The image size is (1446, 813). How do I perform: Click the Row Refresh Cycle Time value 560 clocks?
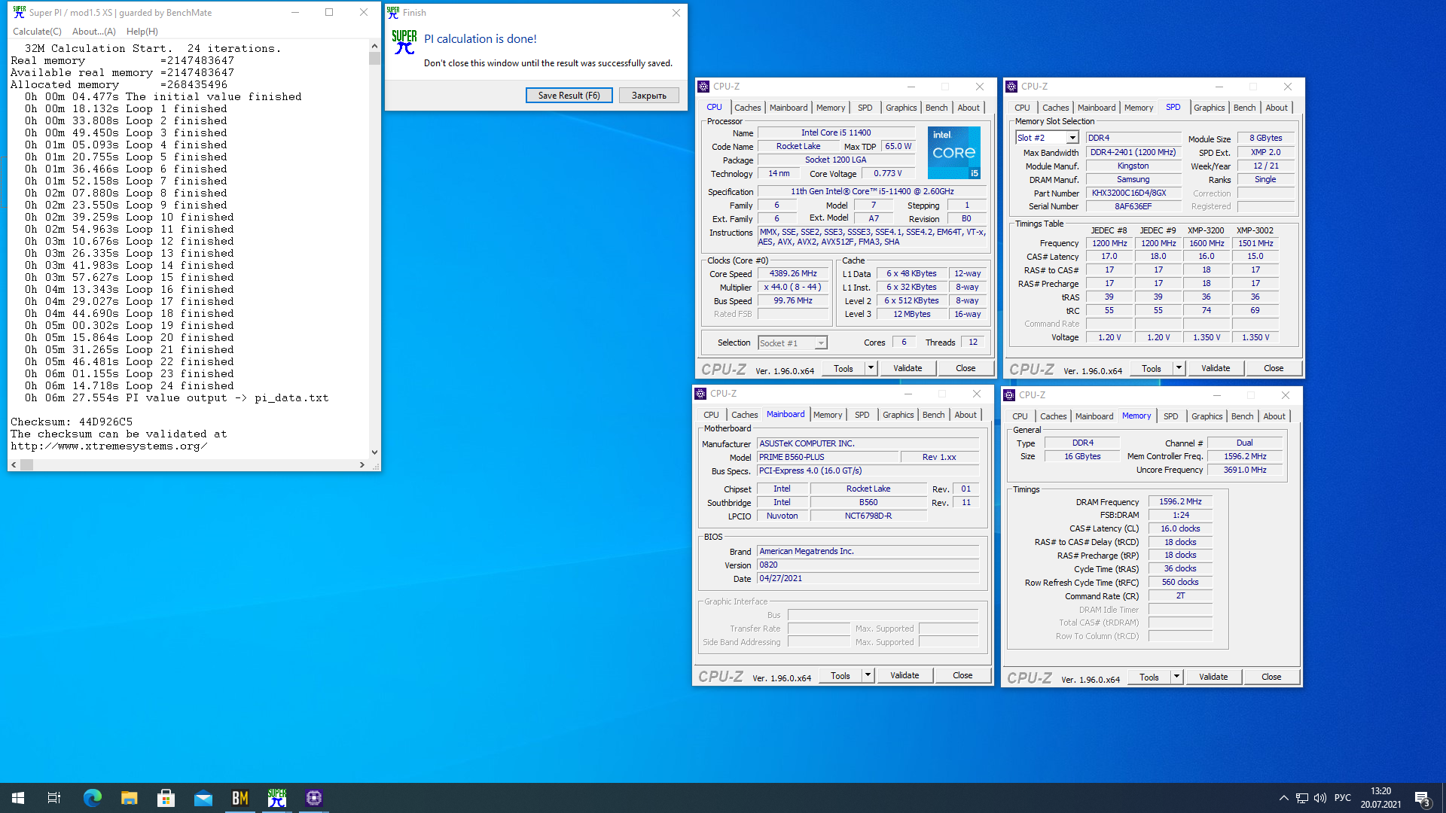click(x=1180, y=582)
